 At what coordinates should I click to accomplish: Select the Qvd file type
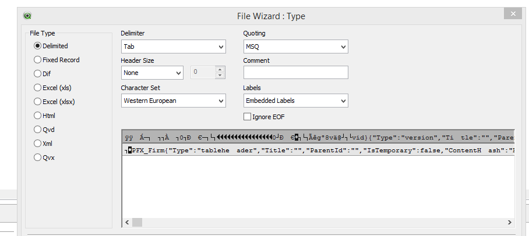38,130
